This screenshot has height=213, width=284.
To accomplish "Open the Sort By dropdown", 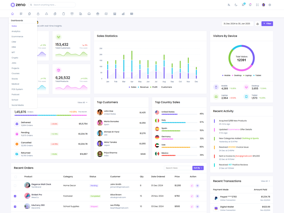I will point(198,168).
